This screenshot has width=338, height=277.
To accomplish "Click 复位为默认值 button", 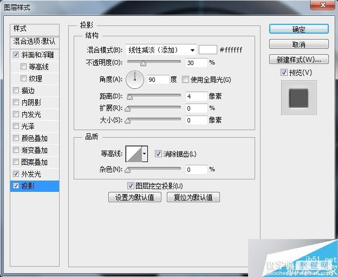I will tap(193, 197).
